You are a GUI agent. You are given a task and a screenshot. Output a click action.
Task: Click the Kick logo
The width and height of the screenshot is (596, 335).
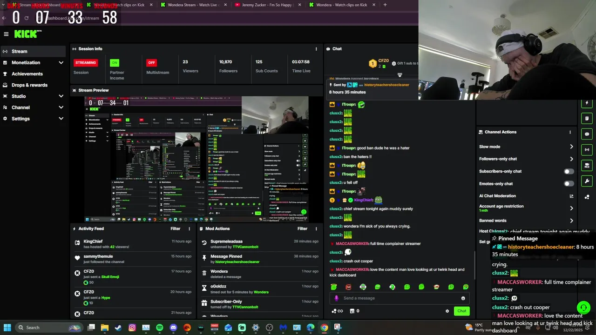[27, 34]
